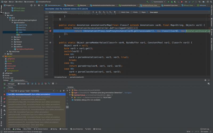Expand the memberValues variable node
Screen dimensions: 213x133
(70, 95)
